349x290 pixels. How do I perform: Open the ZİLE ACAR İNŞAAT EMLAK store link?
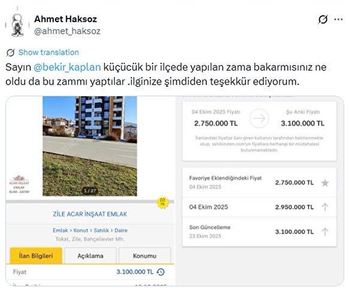click(x=90, y=214)
